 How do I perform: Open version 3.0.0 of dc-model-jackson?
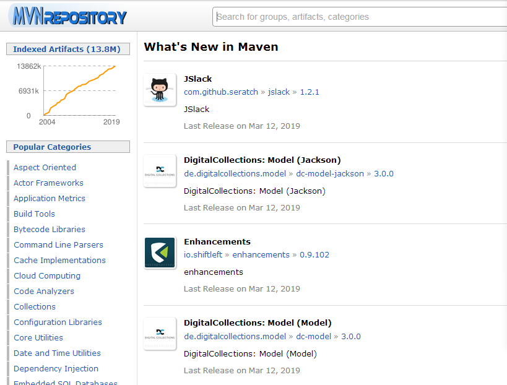(383, 173)
